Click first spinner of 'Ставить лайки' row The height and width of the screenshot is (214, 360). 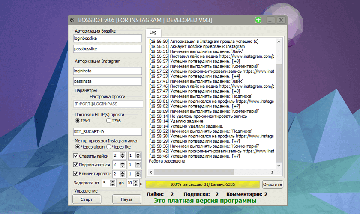click(x=119, y=156)
